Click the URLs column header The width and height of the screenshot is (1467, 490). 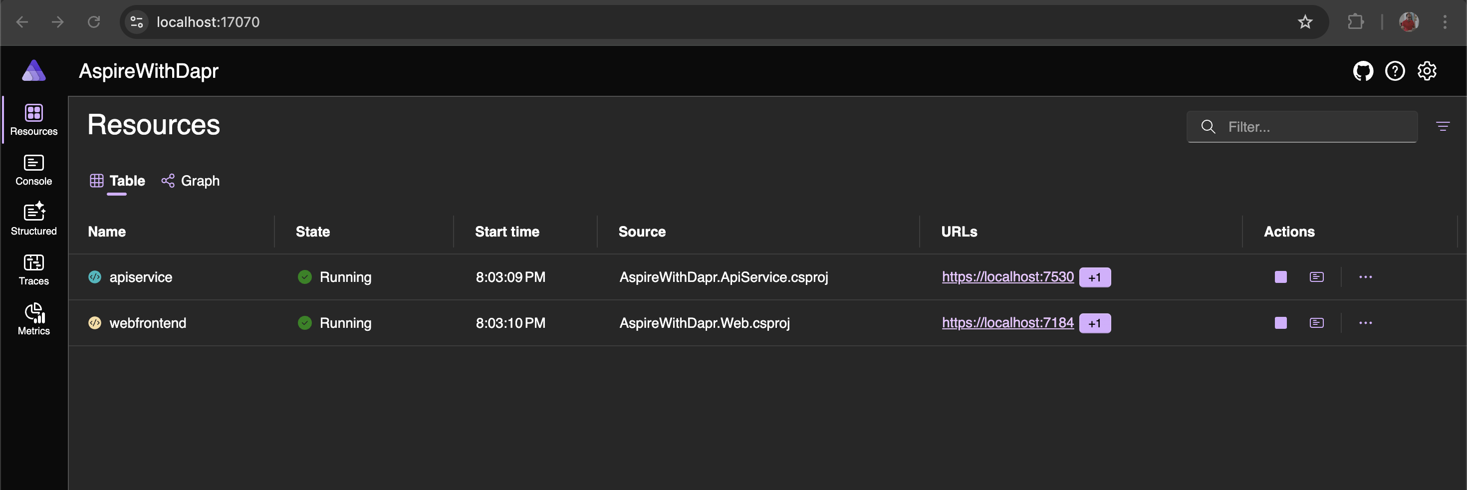[x=959, y=232]
